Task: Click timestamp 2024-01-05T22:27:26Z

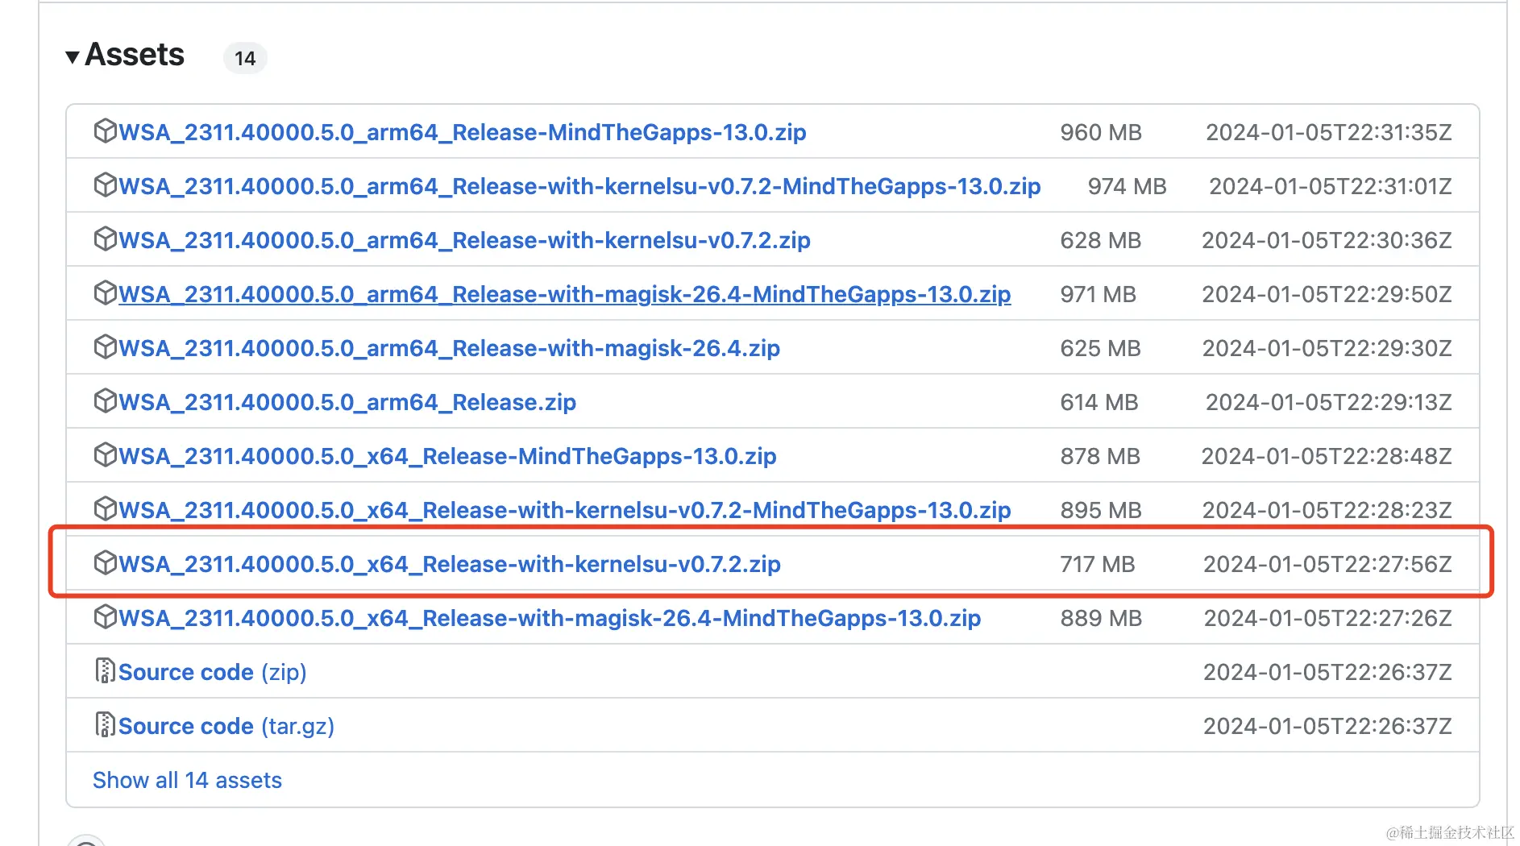Action: pos(1328,618)
